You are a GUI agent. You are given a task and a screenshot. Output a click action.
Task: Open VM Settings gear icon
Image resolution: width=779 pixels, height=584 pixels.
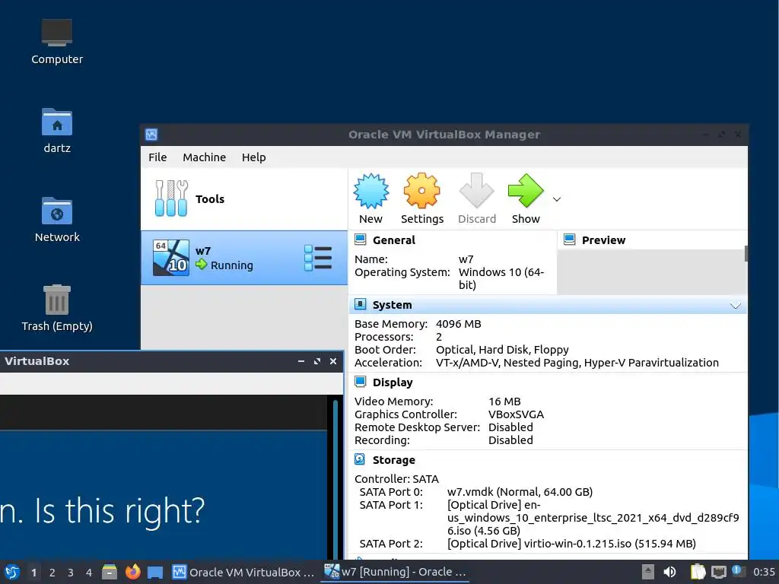(421, 191)
